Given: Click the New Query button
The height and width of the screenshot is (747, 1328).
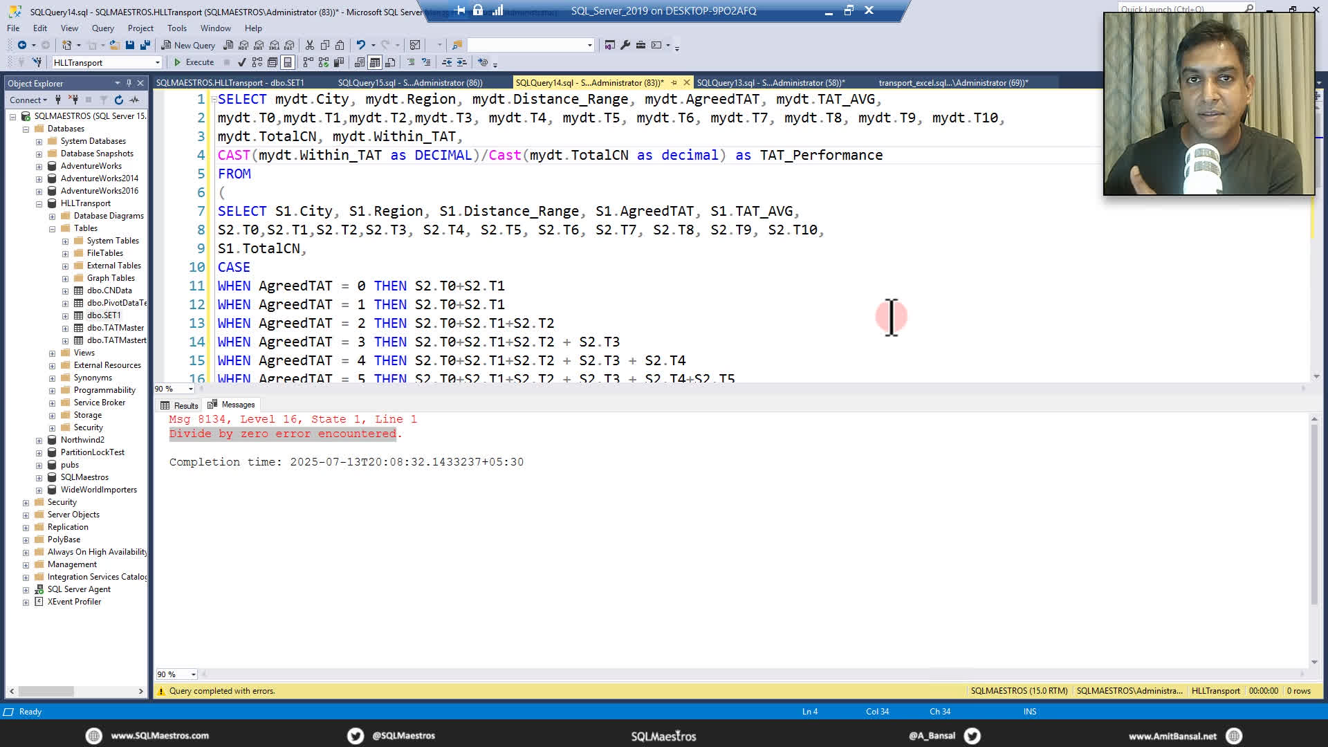Looking at the screenshot, I should [x=189, y=45].
